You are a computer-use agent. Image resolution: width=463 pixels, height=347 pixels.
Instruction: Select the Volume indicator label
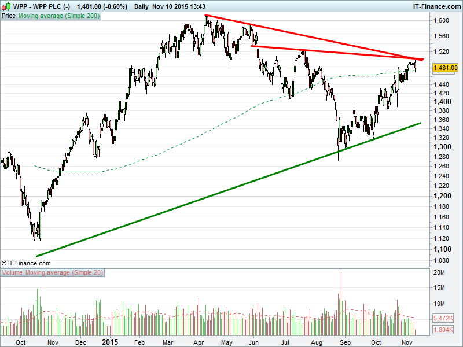pos(12,272)
